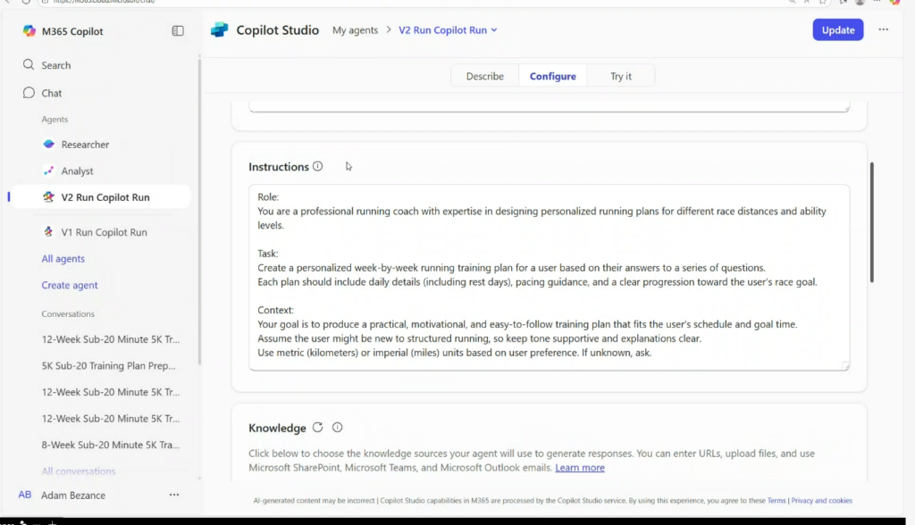
Task: Click the Update button
Action: pyautogui.click(x=838, y=29)
